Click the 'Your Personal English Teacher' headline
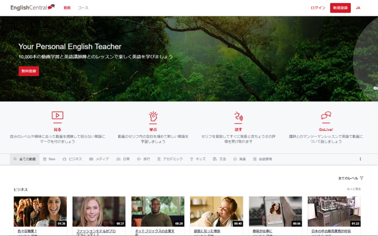Screen dimensions: 378x236 (x=70, y=47)
